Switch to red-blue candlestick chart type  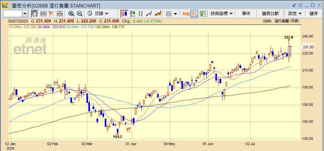tap(124, 14)
